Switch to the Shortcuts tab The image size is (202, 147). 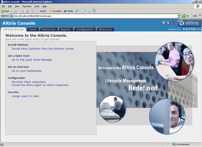point(105,29)
